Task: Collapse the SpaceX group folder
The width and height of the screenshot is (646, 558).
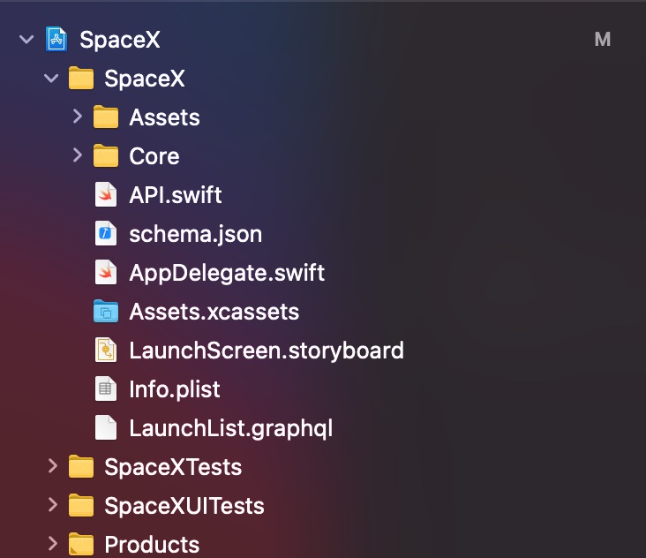Action: click(x=52, y=79)
